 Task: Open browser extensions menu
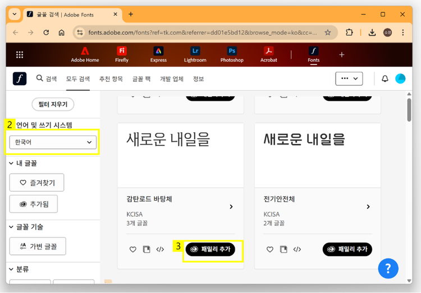click(x=349, y=32)
